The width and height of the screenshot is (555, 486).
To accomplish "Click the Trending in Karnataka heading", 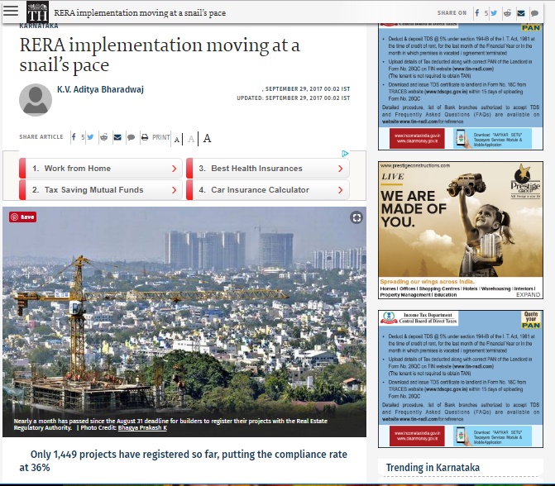I will tap(433, 468).
